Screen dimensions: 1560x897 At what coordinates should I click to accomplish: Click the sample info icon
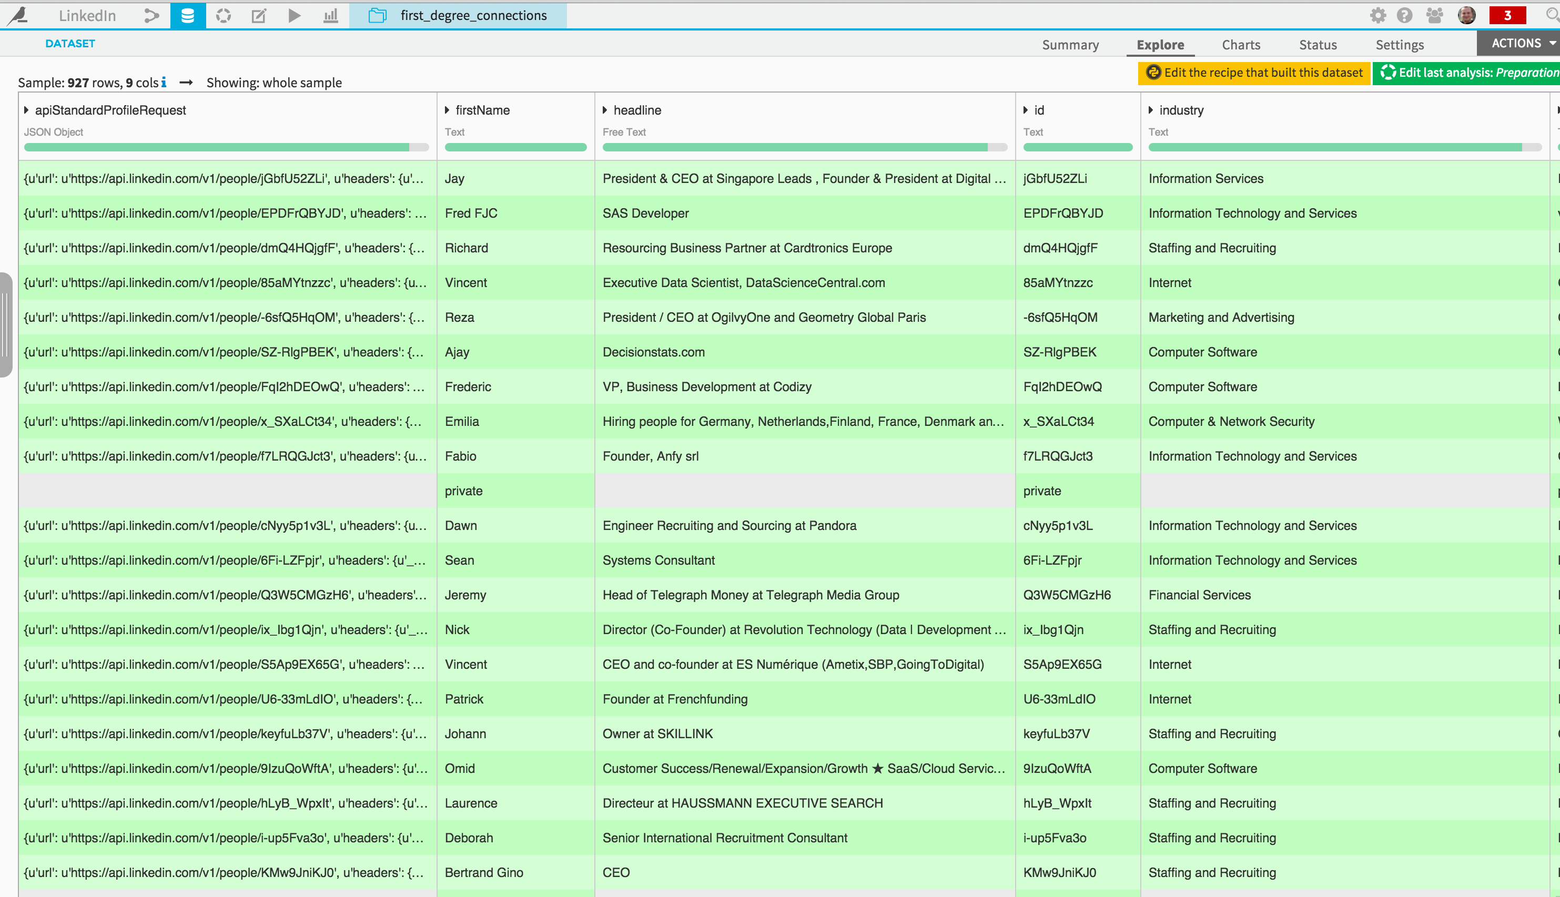point(164,82)
